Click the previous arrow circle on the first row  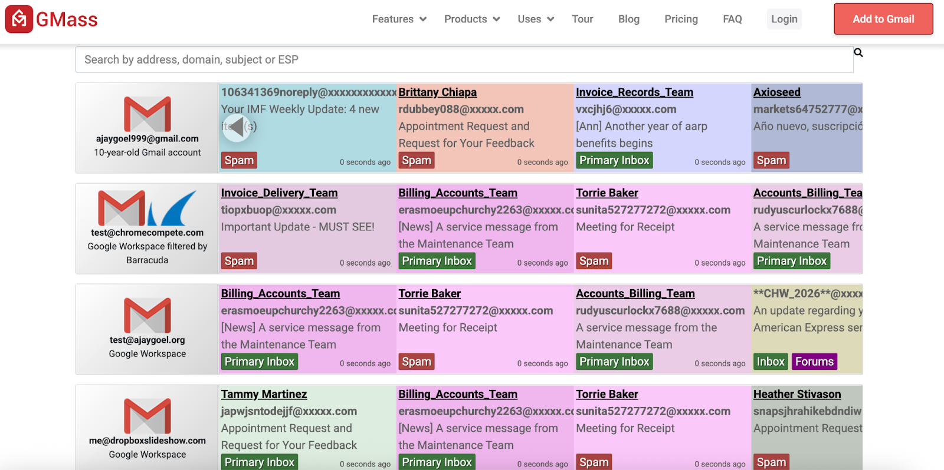click(237, 127)
